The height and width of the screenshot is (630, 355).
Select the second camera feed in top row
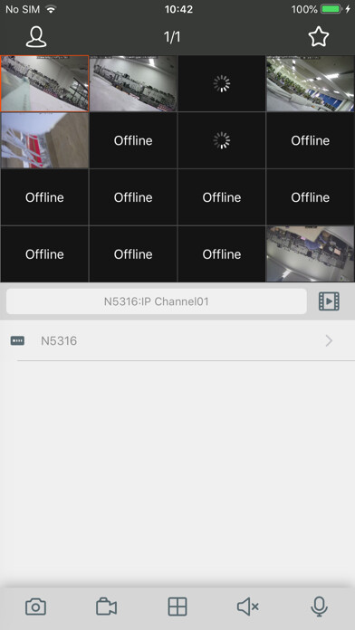[x=133, y=83]
